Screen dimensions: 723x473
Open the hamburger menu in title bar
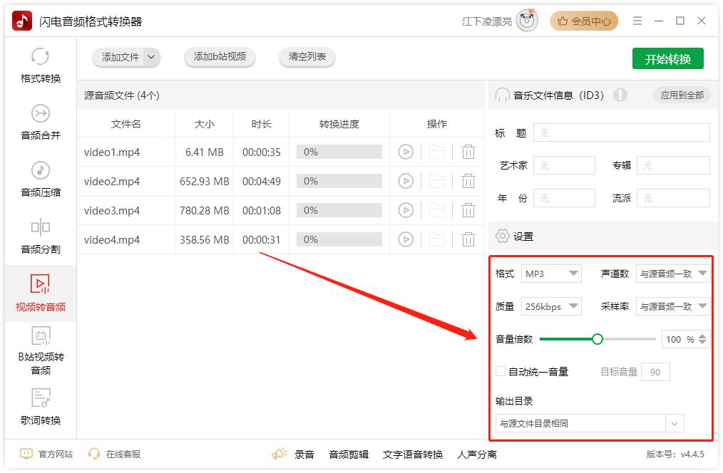click(x=637, y=21)
